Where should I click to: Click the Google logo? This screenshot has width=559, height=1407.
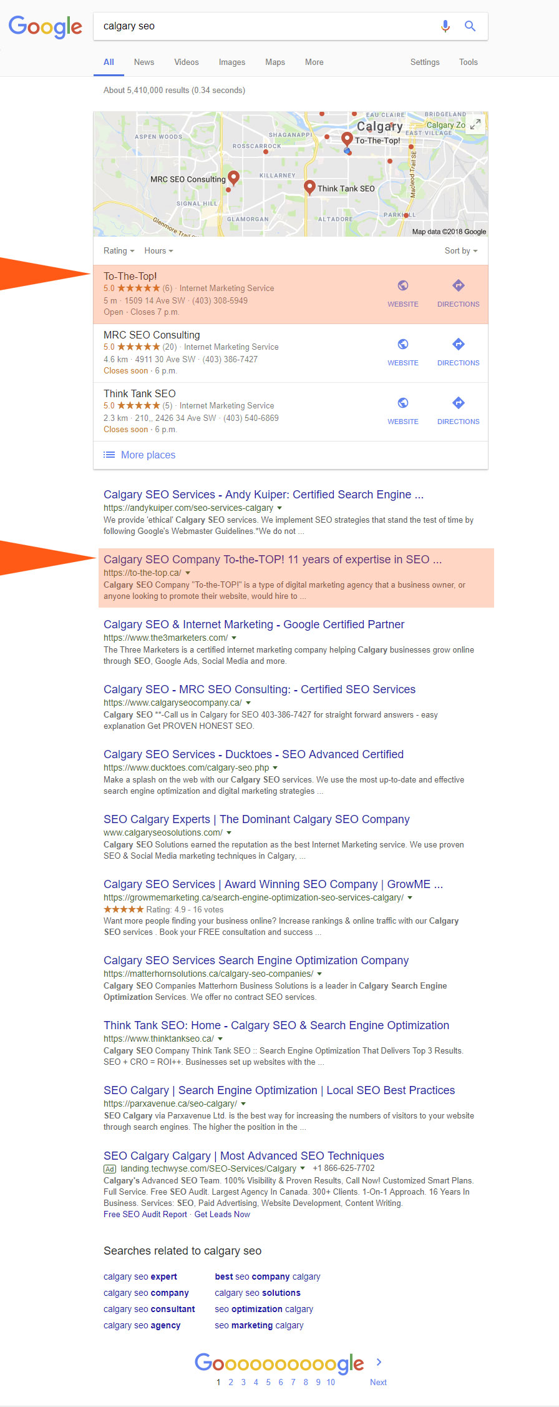point(45,27)
